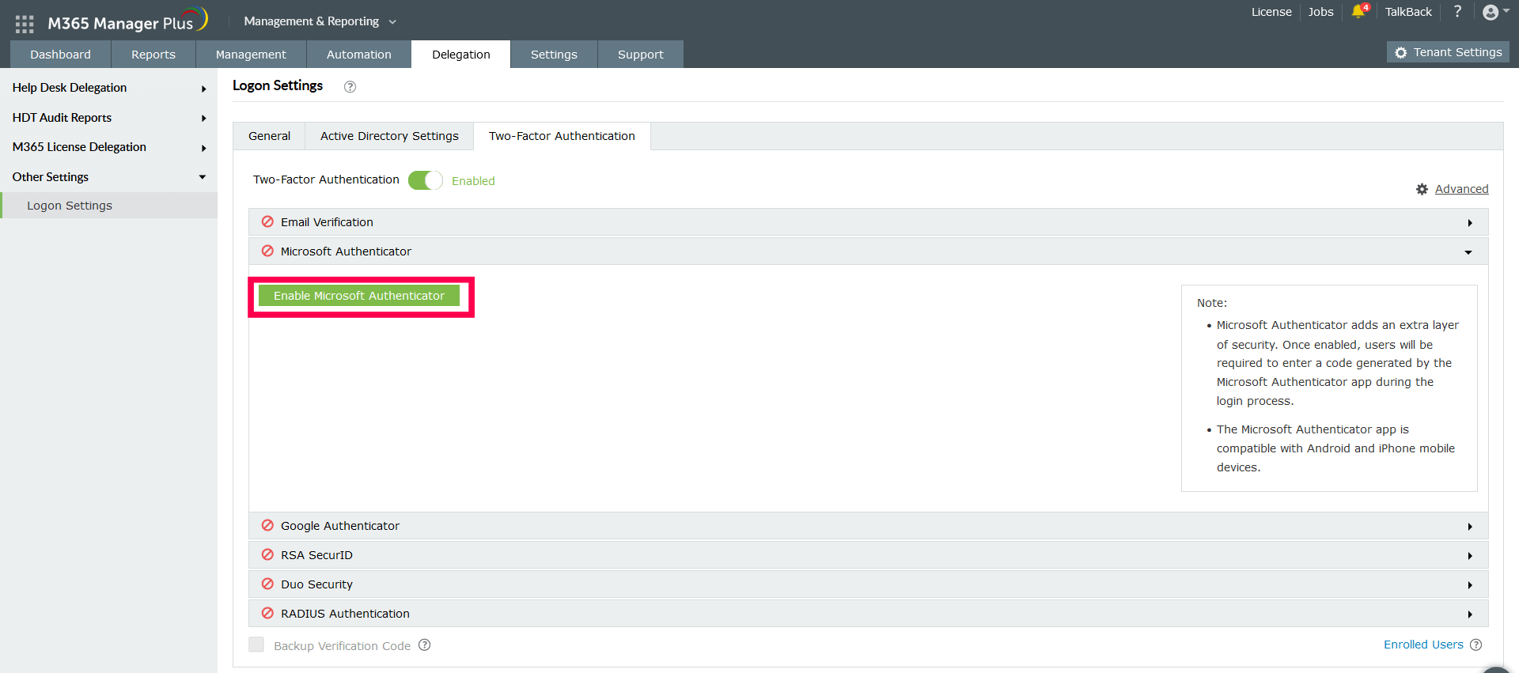Click the help question mark in header
This screenshot has height=673, width=1519.
1457,11
